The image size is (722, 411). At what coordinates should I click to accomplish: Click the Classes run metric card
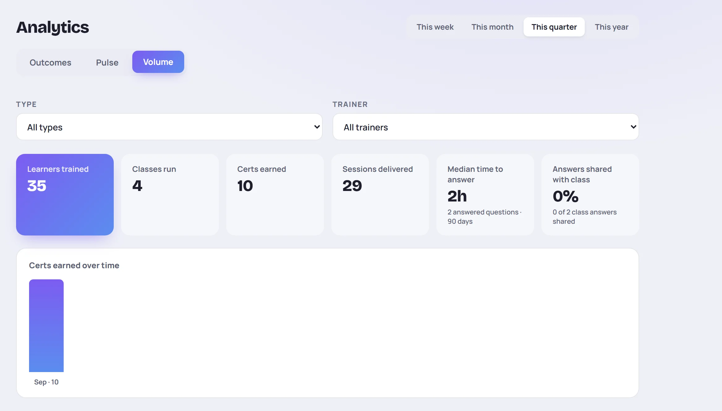170,195
